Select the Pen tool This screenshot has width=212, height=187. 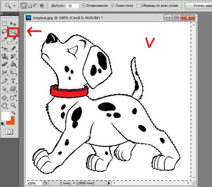pos(5,81)
